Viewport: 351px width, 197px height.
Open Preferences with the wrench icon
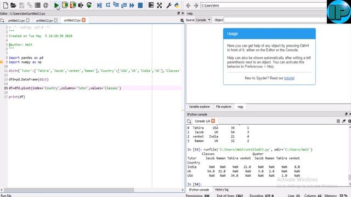[169, 5]
